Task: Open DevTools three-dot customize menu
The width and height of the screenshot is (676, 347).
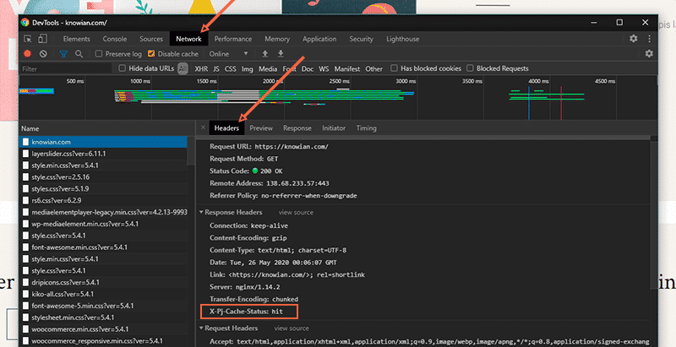Action: point(649,38)
